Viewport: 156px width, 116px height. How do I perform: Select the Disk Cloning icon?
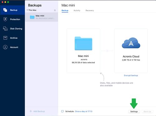point(5,29)
